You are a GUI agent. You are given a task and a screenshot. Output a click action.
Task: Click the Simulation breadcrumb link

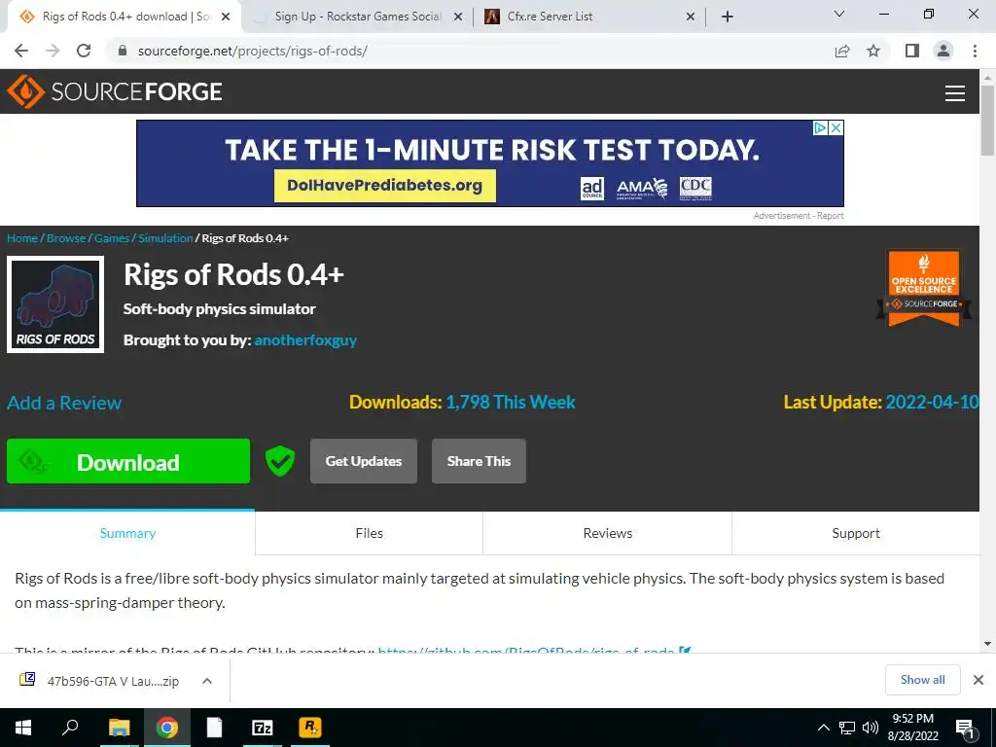pos(165,238)
